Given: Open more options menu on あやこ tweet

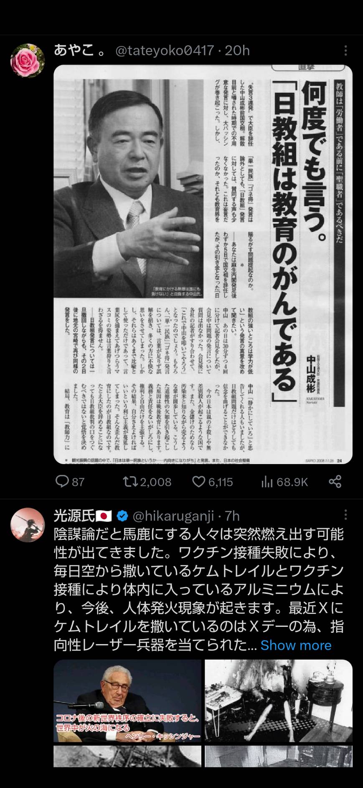Looking at the screenshot, I should click(x=345, y=51).
